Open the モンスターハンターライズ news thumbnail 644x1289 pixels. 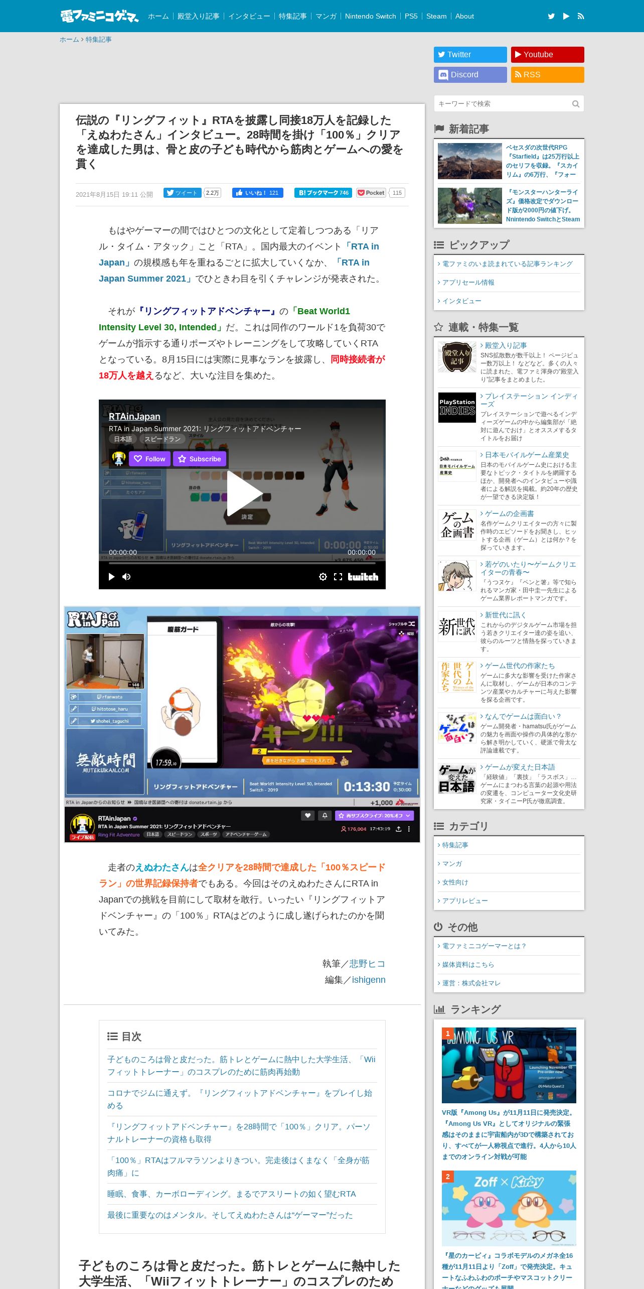tap(470, 206)
